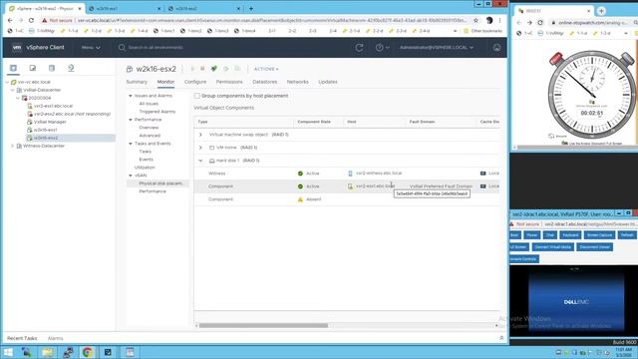Click the take snapshot toolbar icon
The width and height of the screenshot is (638, 359).
(x=237, y=69)
